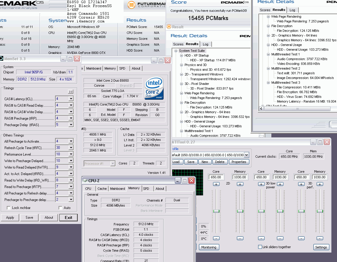
Task: Open Refresh Cycle Time (tRFC) dropdown
Action: click(71, 148)
